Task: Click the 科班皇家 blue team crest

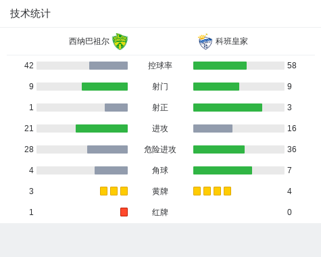Action: (x=205, y=42)
